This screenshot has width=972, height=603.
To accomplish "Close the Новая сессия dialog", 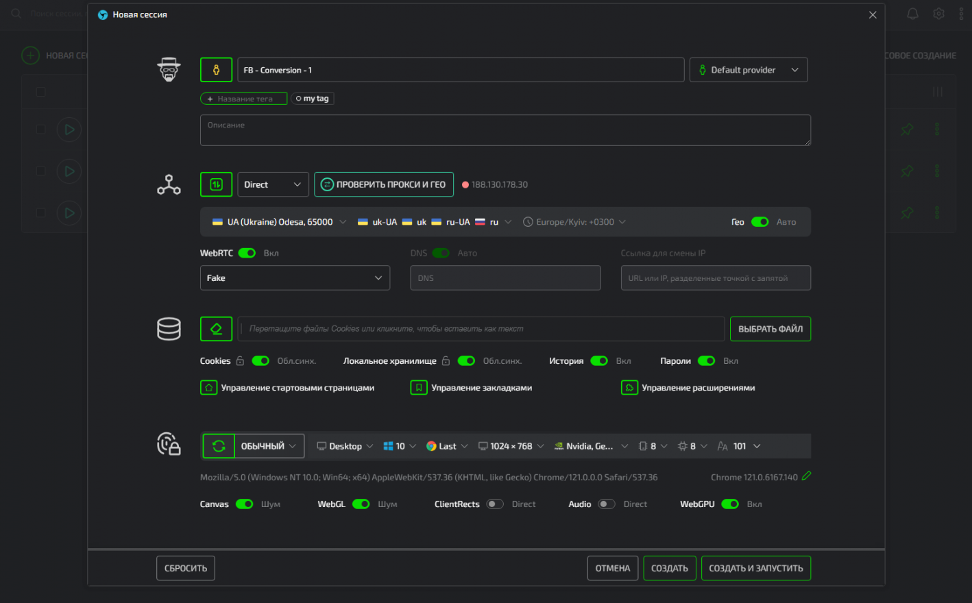I will coord(873,15).
